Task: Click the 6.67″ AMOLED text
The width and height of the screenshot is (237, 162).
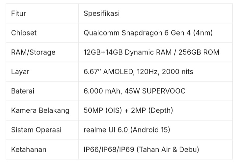Action: pos(108,72)
